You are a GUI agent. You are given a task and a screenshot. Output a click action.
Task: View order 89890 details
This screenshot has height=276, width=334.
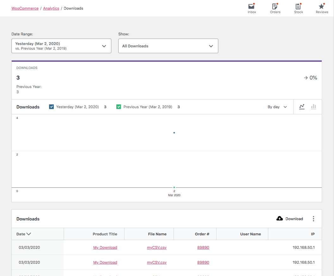pos(203,247)
